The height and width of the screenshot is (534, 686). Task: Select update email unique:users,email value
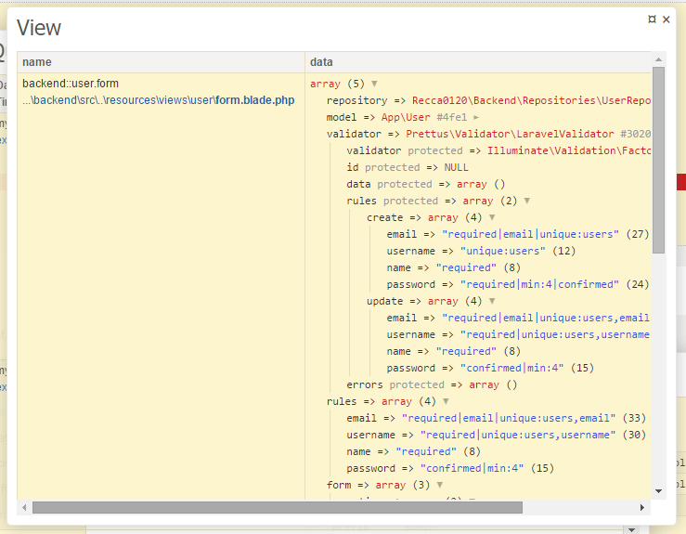click(x=546, y=318)
